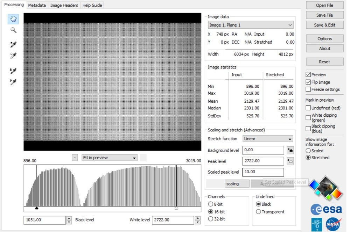Pick the black level eyedropper tool

(x=13, y=44)
